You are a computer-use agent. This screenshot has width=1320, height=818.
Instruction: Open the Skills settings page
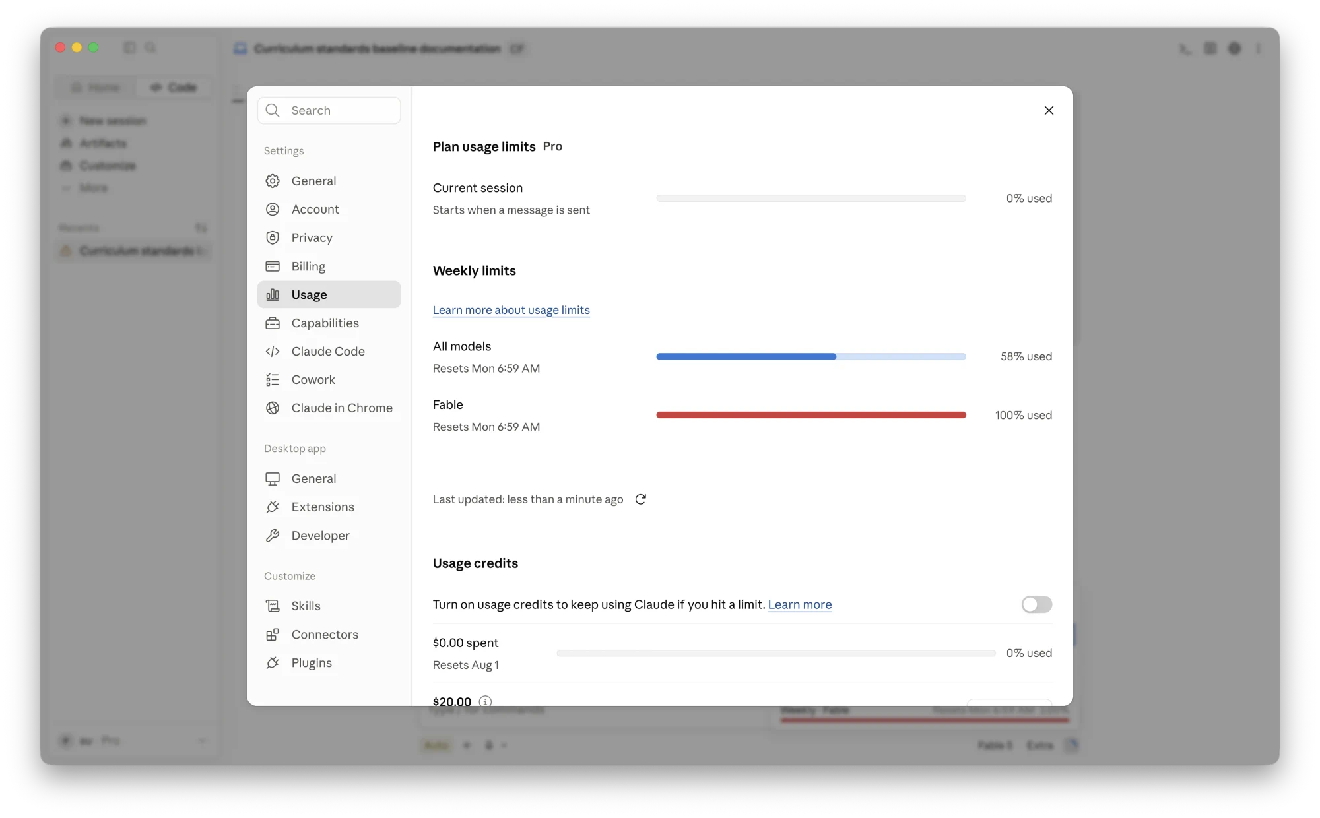coord(329,606)
